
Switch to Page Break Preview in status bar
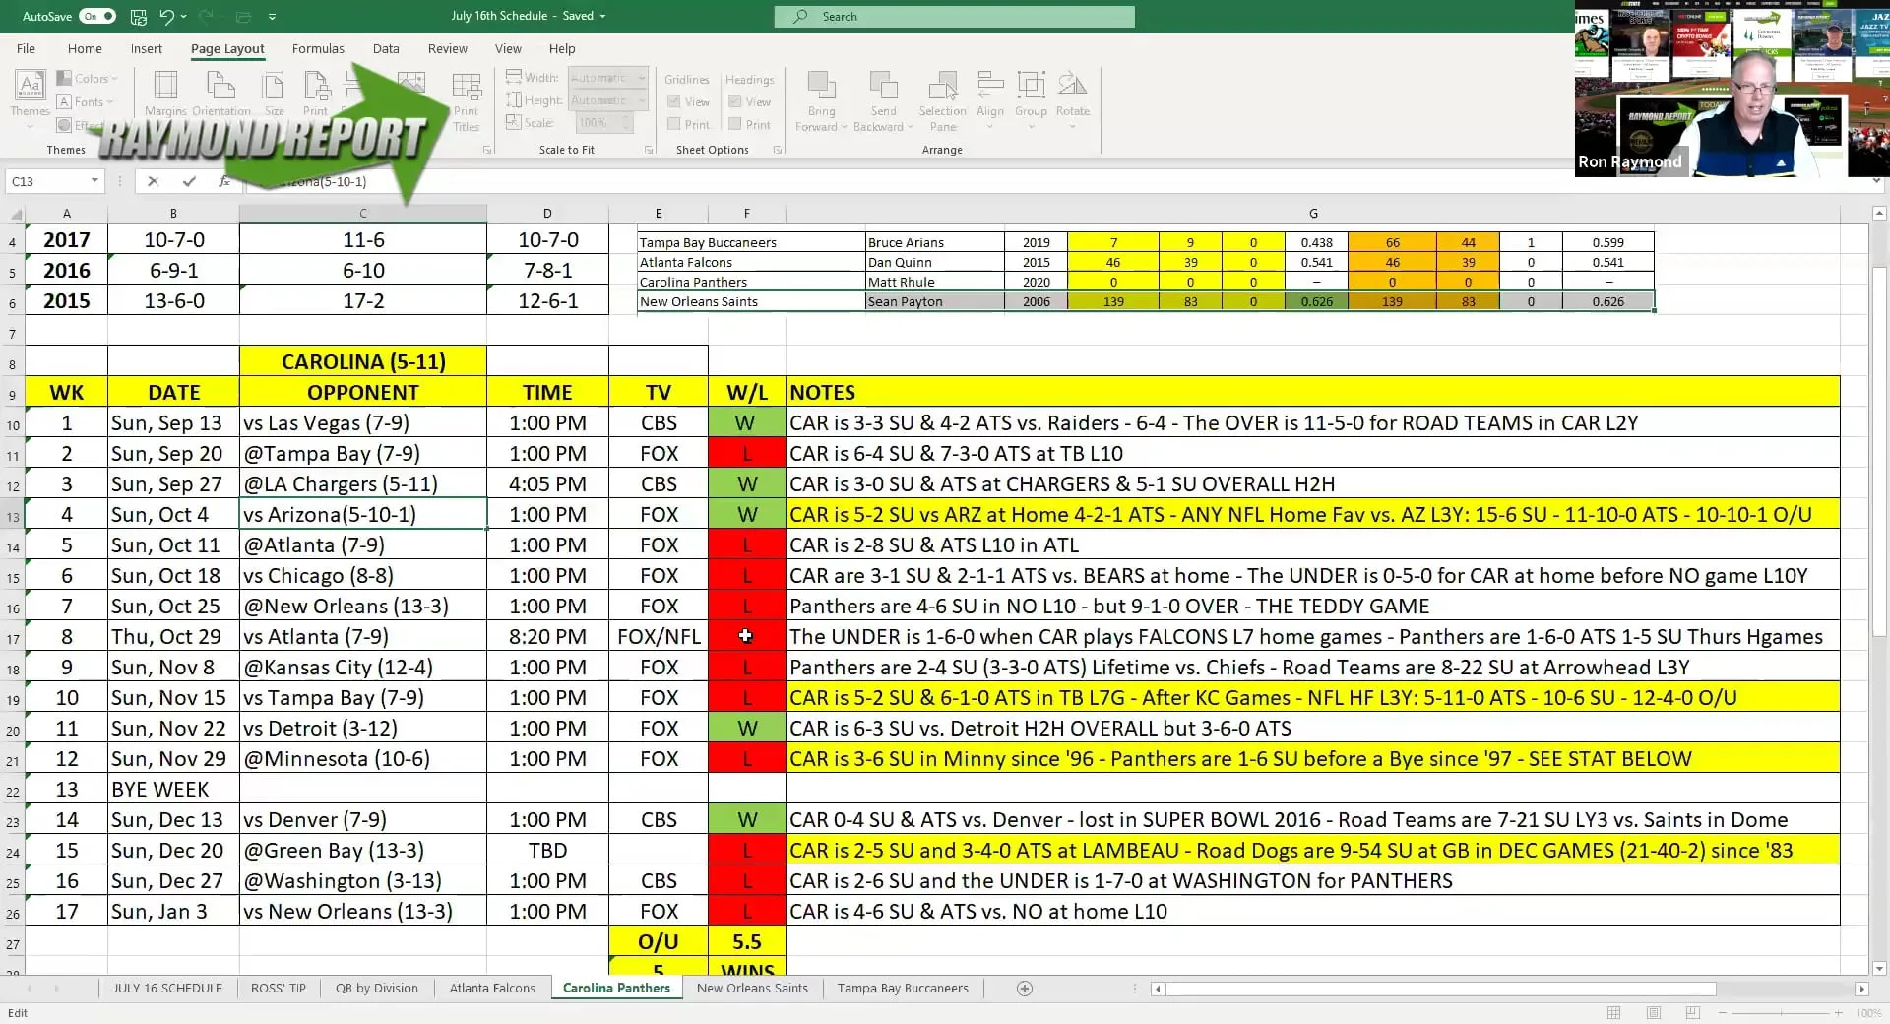(1692, 1013)
